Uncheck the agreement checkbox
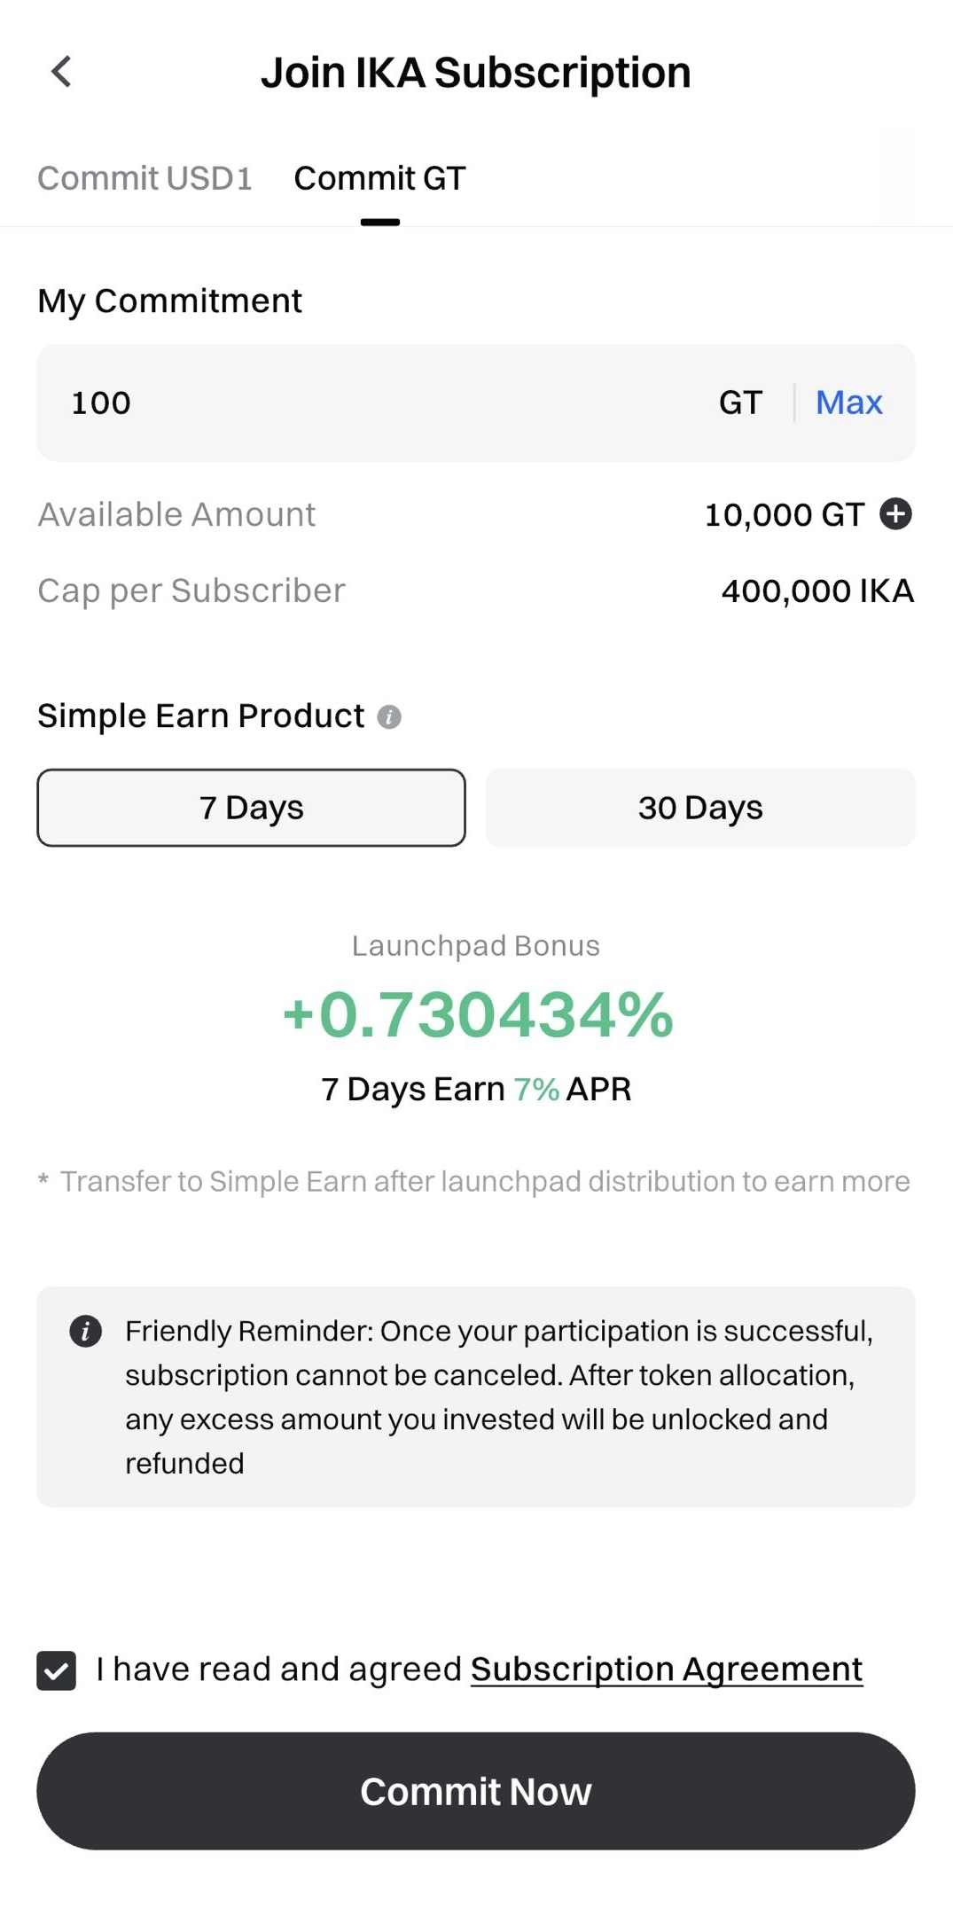953x1916 pixels. coord(56,1670)
